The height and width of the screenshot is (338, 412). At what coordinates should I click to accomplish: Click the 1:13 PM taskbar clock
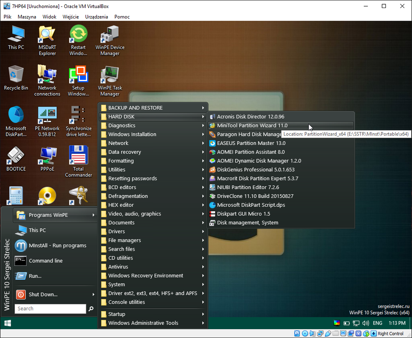point(397,323)
